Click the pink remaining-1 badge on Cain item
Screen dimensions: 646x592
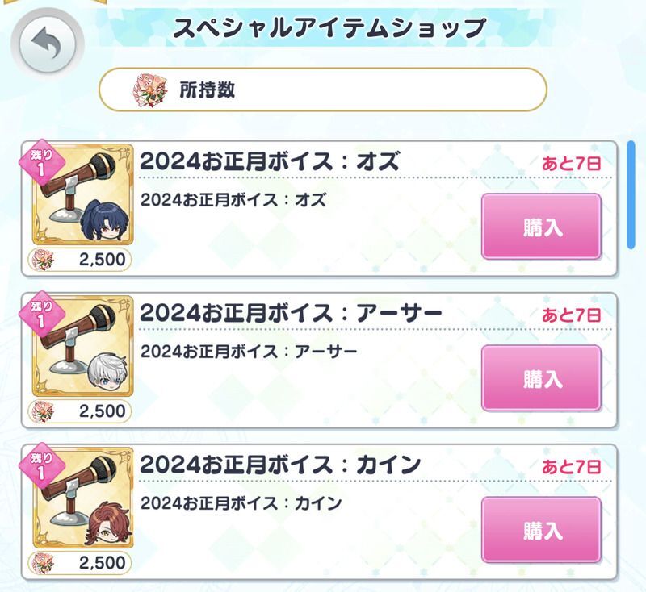pos(42,466)
